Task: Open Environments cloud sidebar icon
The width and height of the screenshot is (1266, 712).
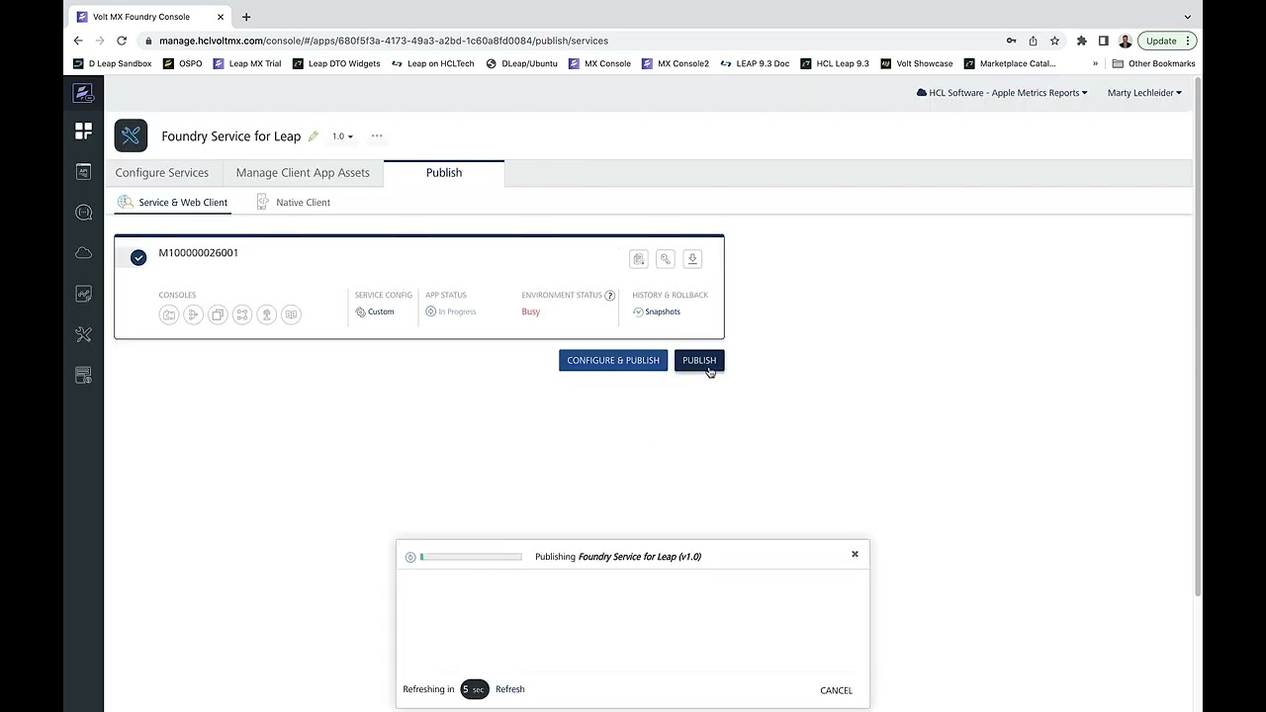Action: pyautogui.click(x=83, y=253)
